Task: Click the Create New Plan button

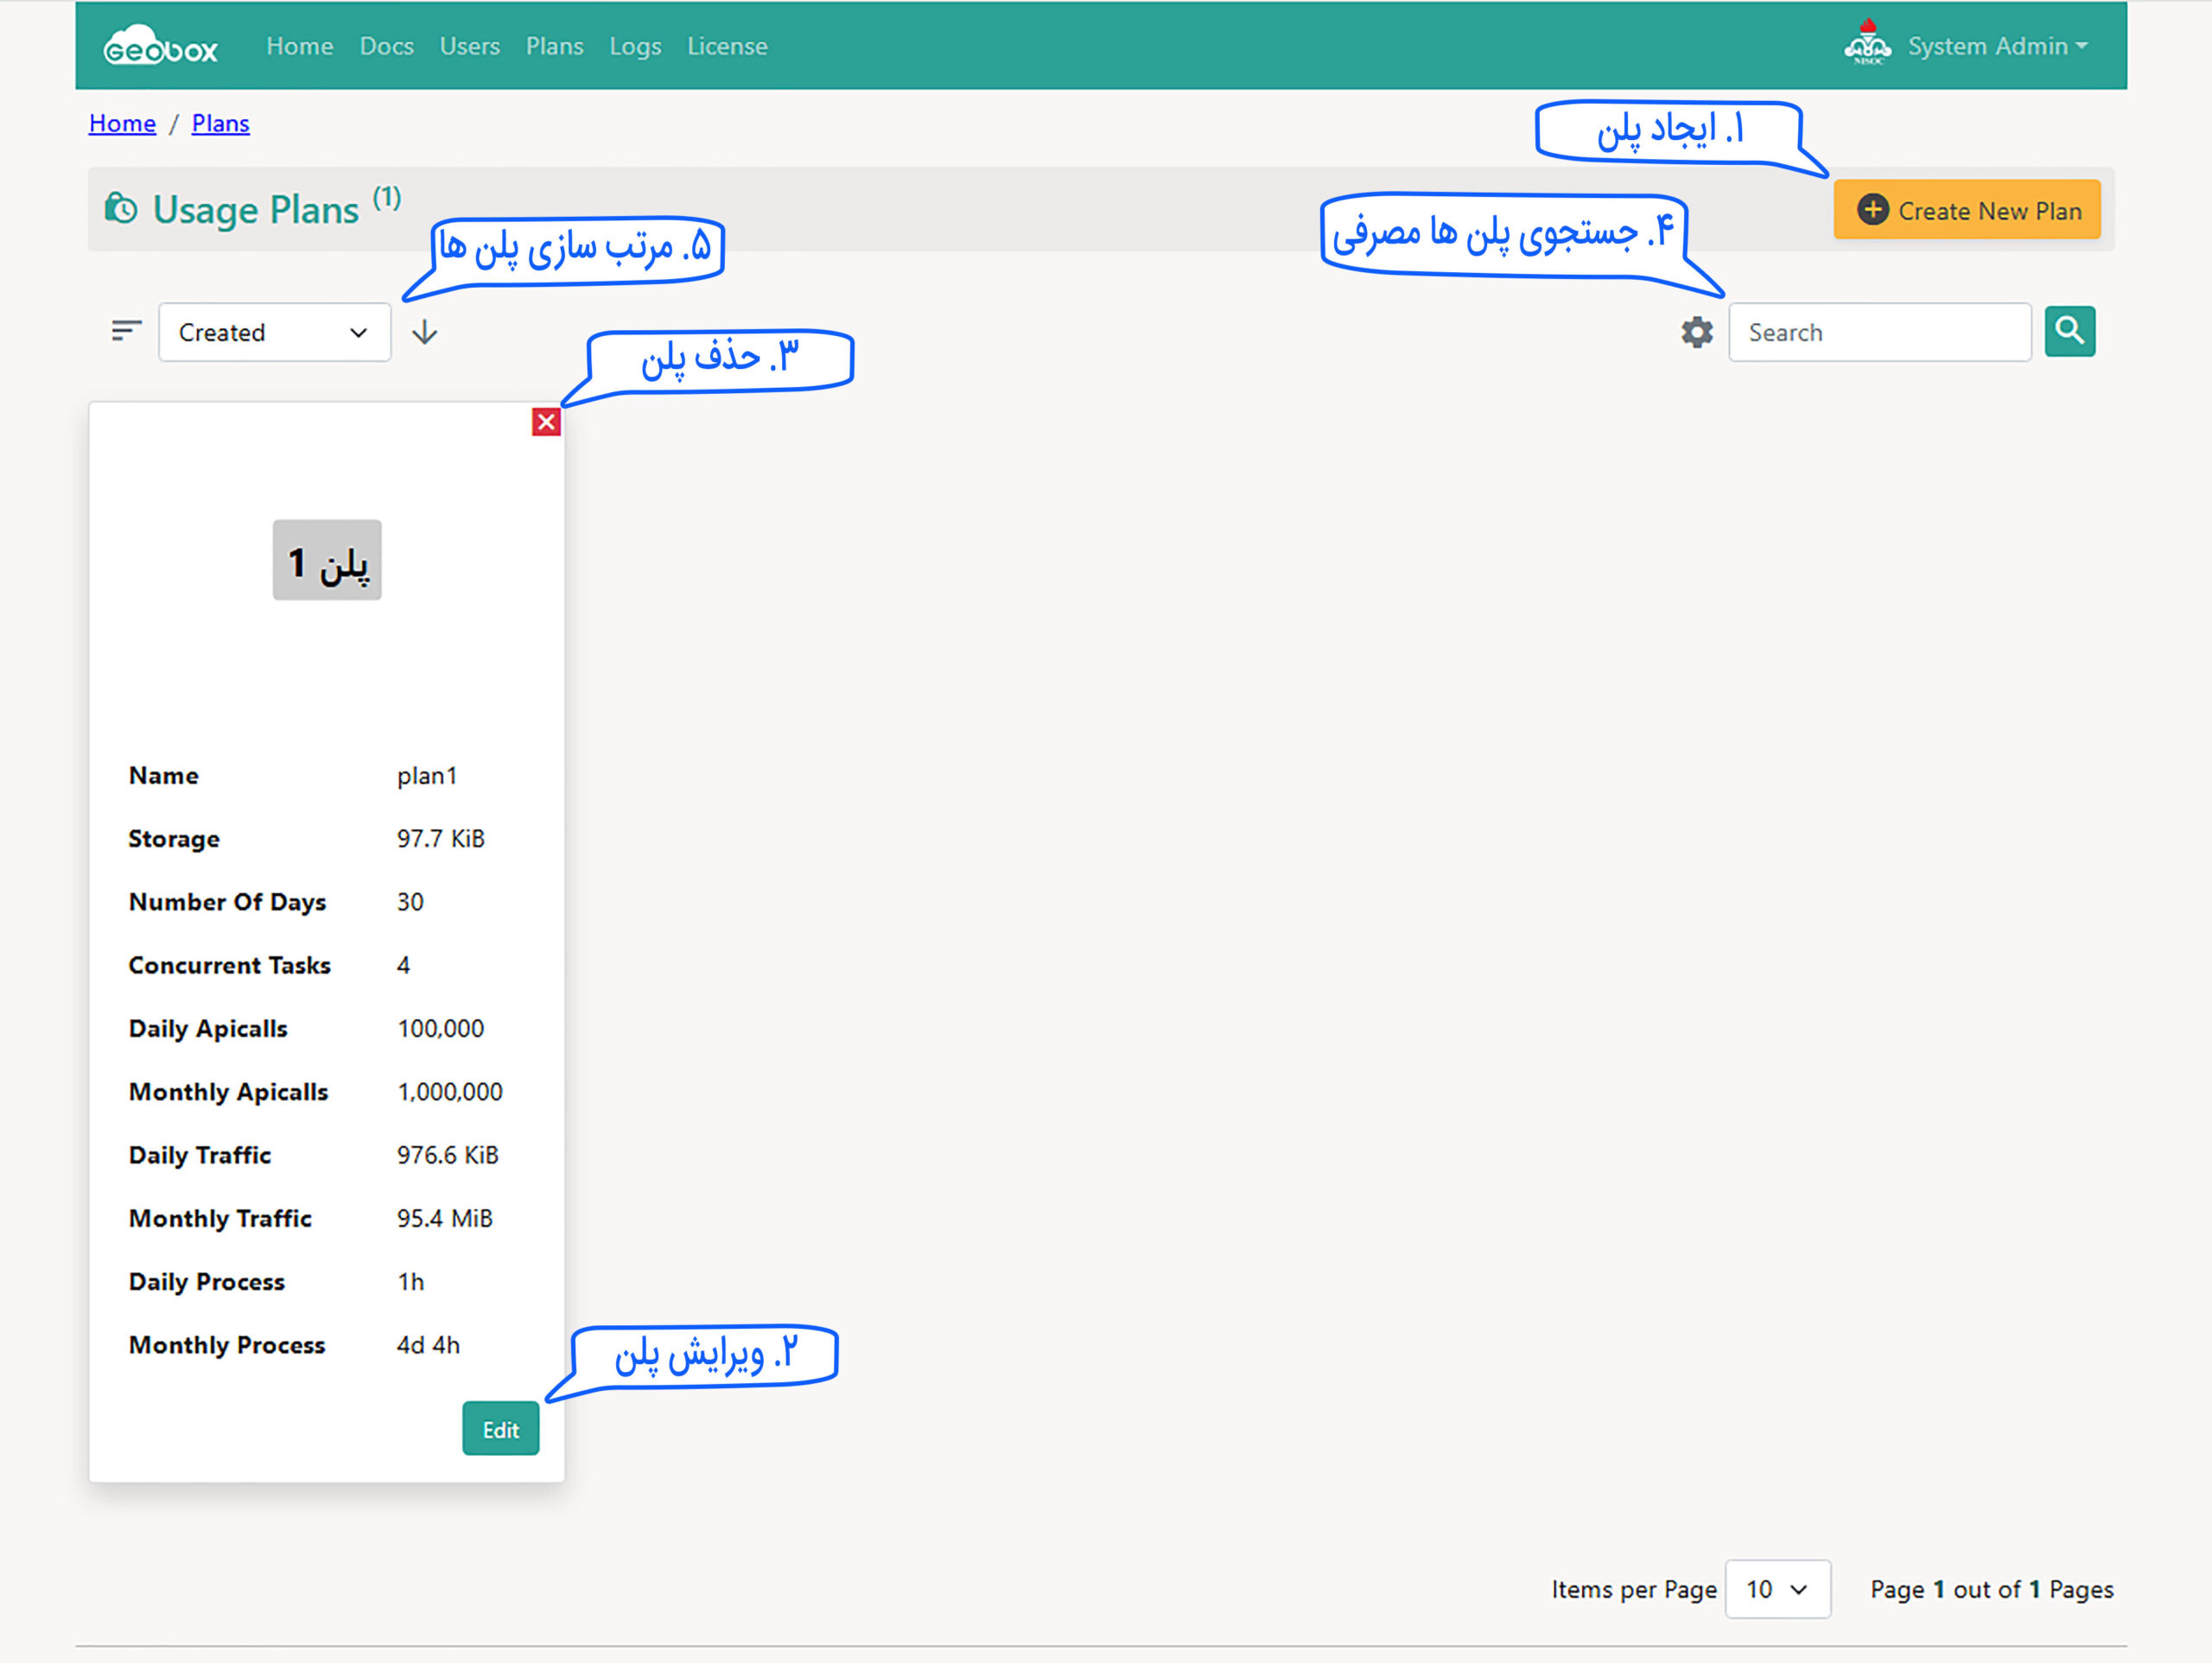Action: (x=1966, y=210)
